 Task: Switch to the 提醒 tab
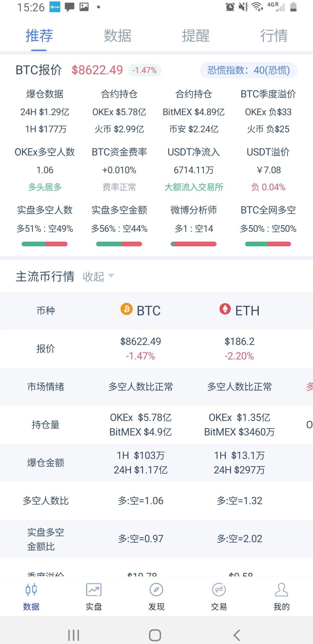196,36
